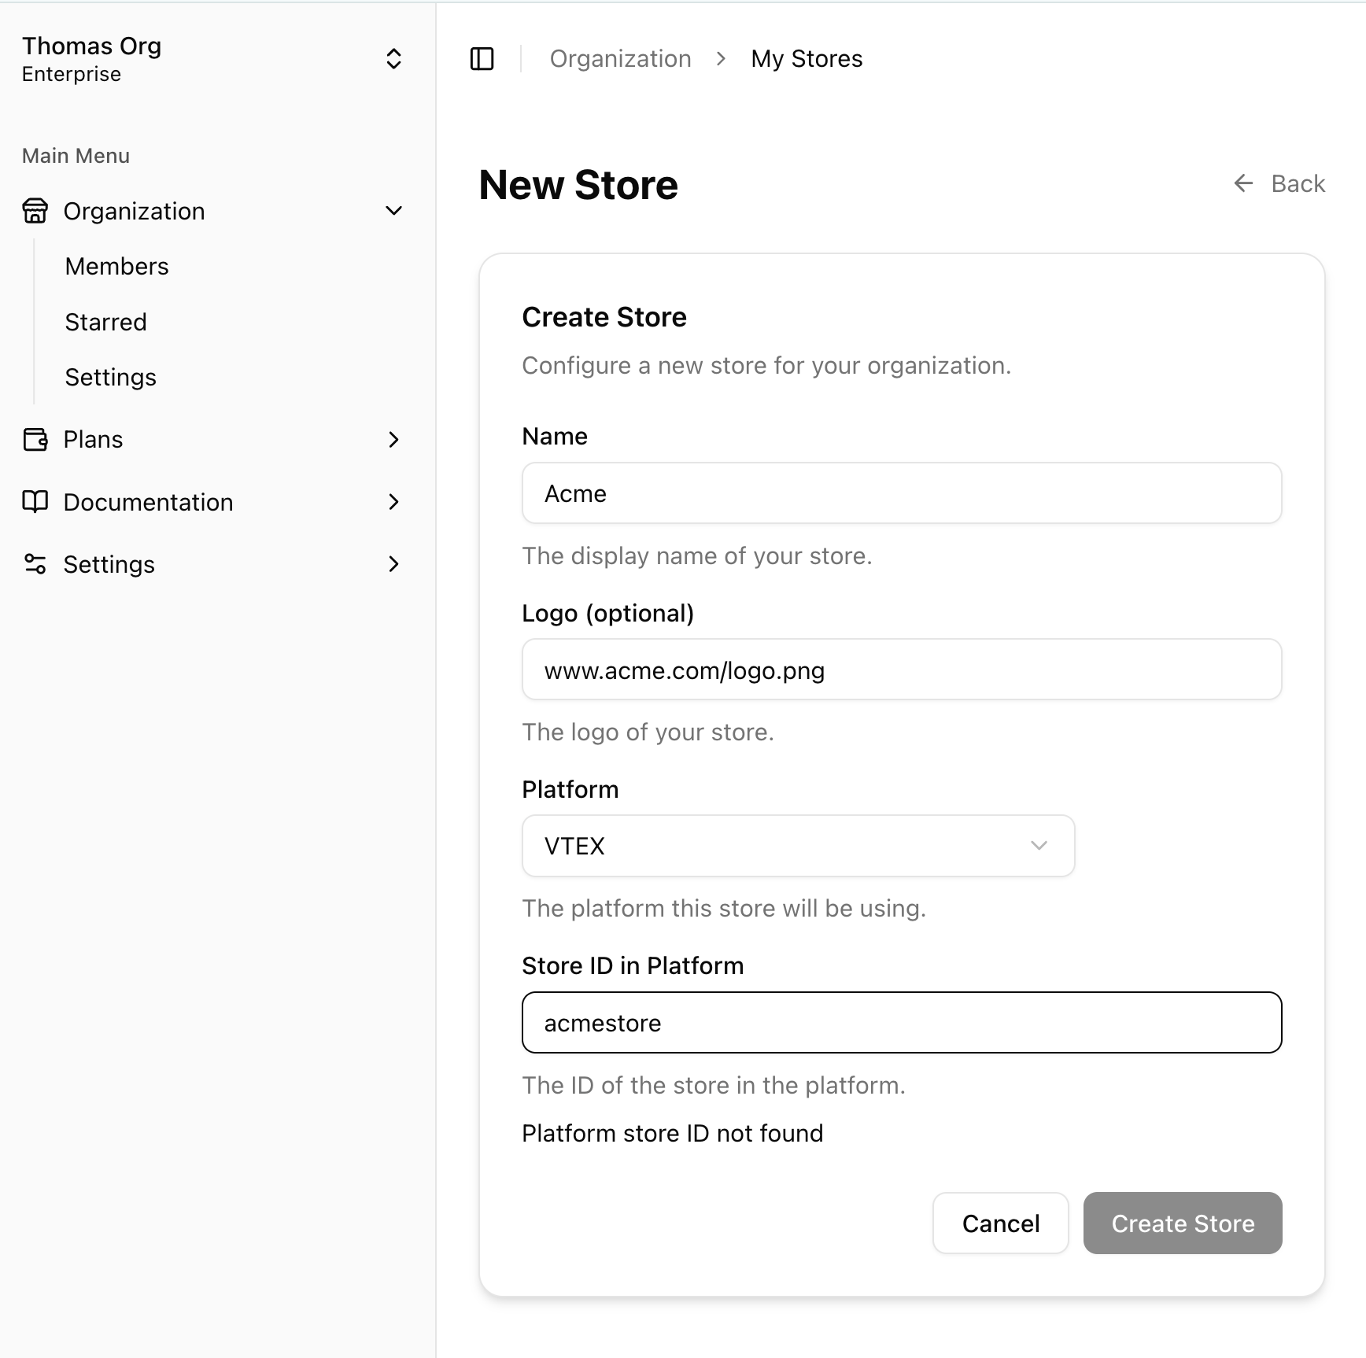Toggle the sidebar panel icon
This screenshot has width=1366, height=1358.
tap(482, 59)
